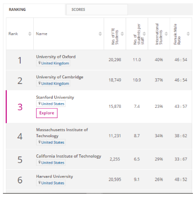Click Harvard's 26% international students value
The height and width of the screenshot is (197, 195).
[159, 179]
